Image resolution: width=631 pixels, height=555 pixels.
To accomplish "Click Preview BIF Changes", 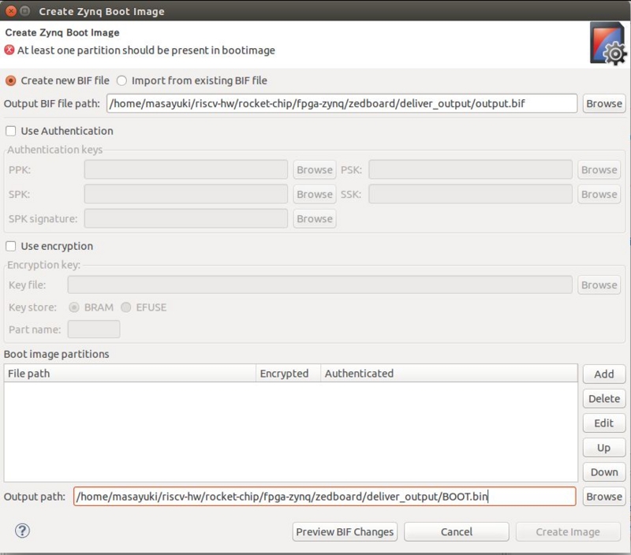I will click(x=345, y=531).
